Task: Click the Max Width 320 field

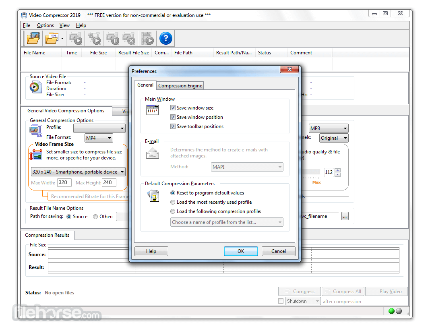Action: coord(64,182)
